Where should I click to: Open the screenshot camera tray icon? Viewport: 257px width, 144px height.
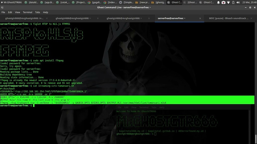point(224,2)
